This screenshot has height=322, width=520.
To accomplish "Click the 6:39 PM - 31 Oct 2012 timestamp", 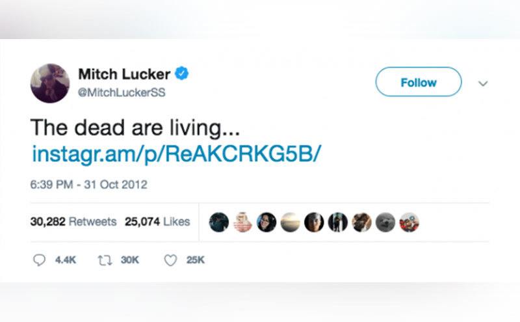I will click(88, 185).
